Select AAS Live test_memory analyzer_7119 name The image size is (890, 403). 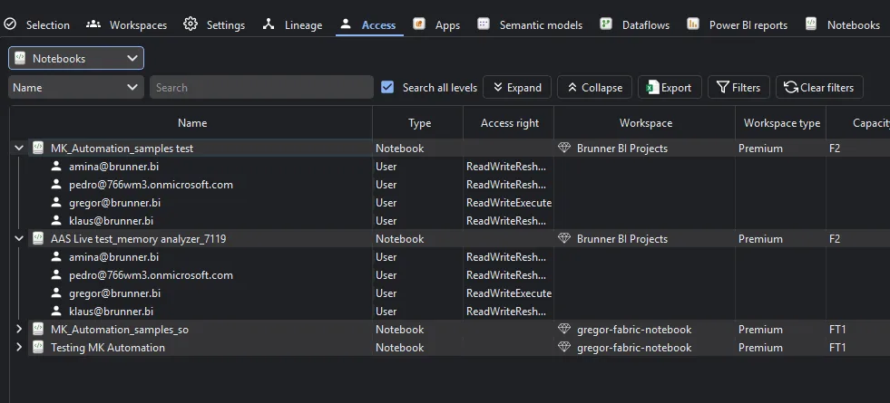(139, 239)
